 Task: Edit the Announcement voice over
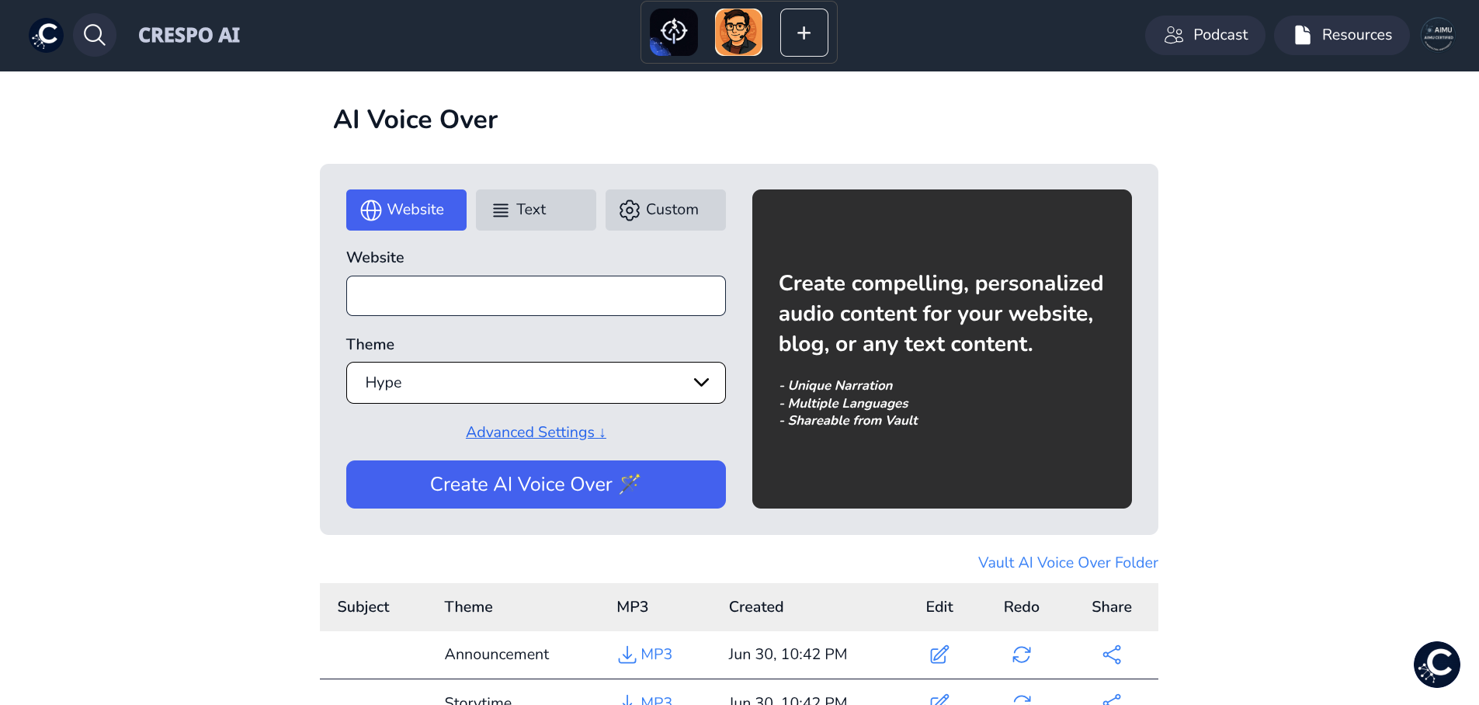(x=939, y=655)
